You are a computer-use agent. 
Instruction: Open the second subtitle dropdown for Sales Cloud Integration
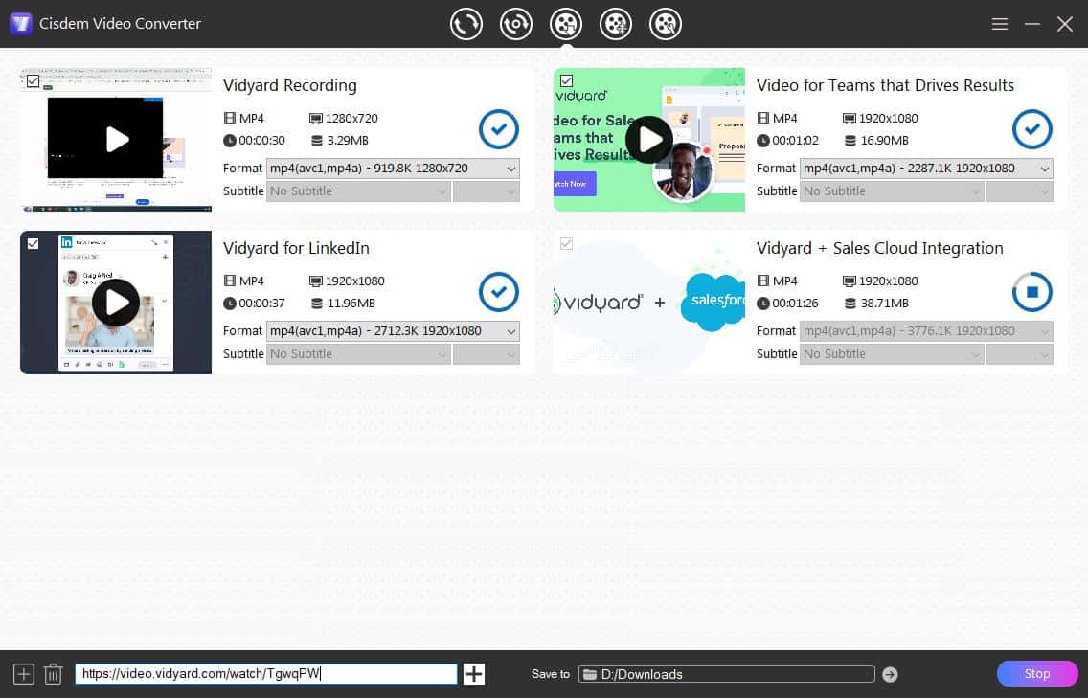[x=1020, y=354]
